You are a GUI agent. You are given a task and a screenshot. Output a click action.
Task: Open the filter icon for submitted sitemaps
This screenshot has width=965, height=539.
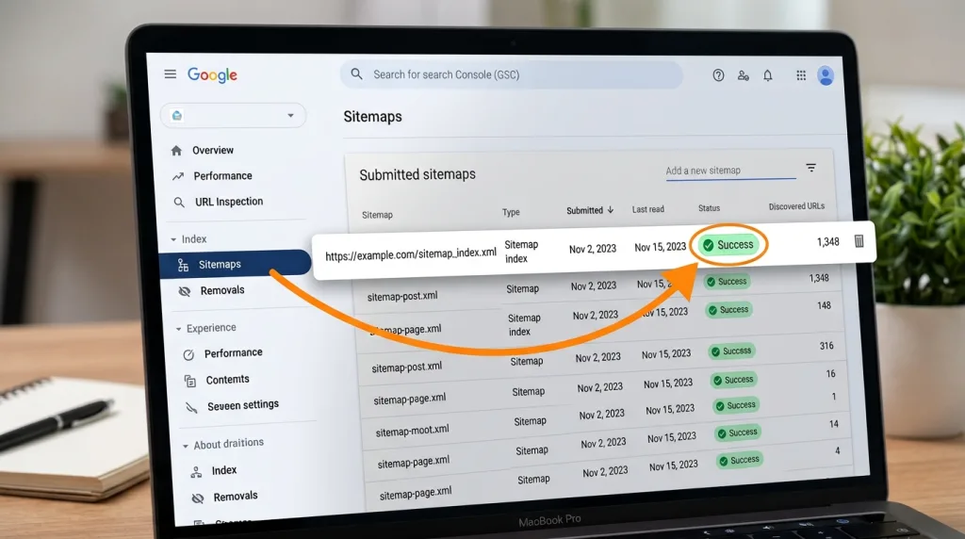(811, 168)
